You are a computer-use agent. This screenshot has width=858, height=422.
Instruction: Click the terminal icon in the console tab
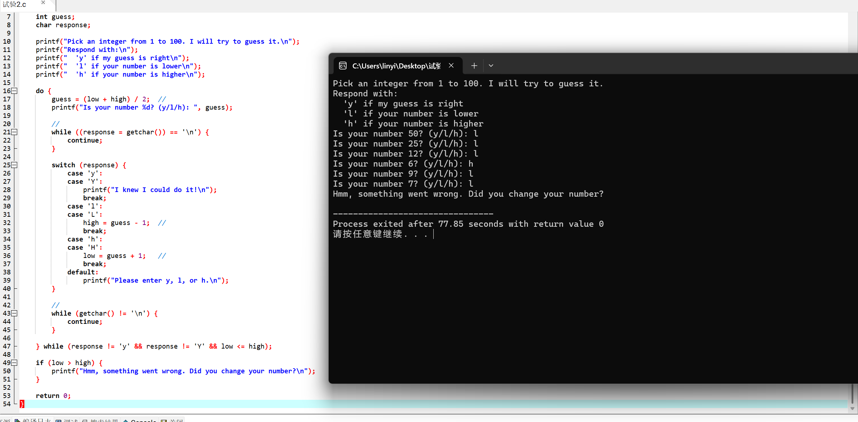[x=343, y=66]
